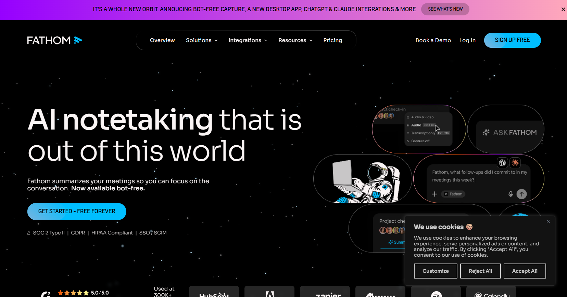Screen dimensions: 567x297
Task: Open the Overview nav item
Action: 162,40
